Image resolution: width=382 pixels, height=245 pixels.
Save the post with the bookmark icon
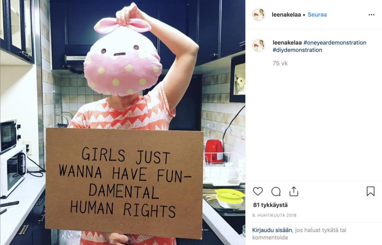[x=371, y=191]
